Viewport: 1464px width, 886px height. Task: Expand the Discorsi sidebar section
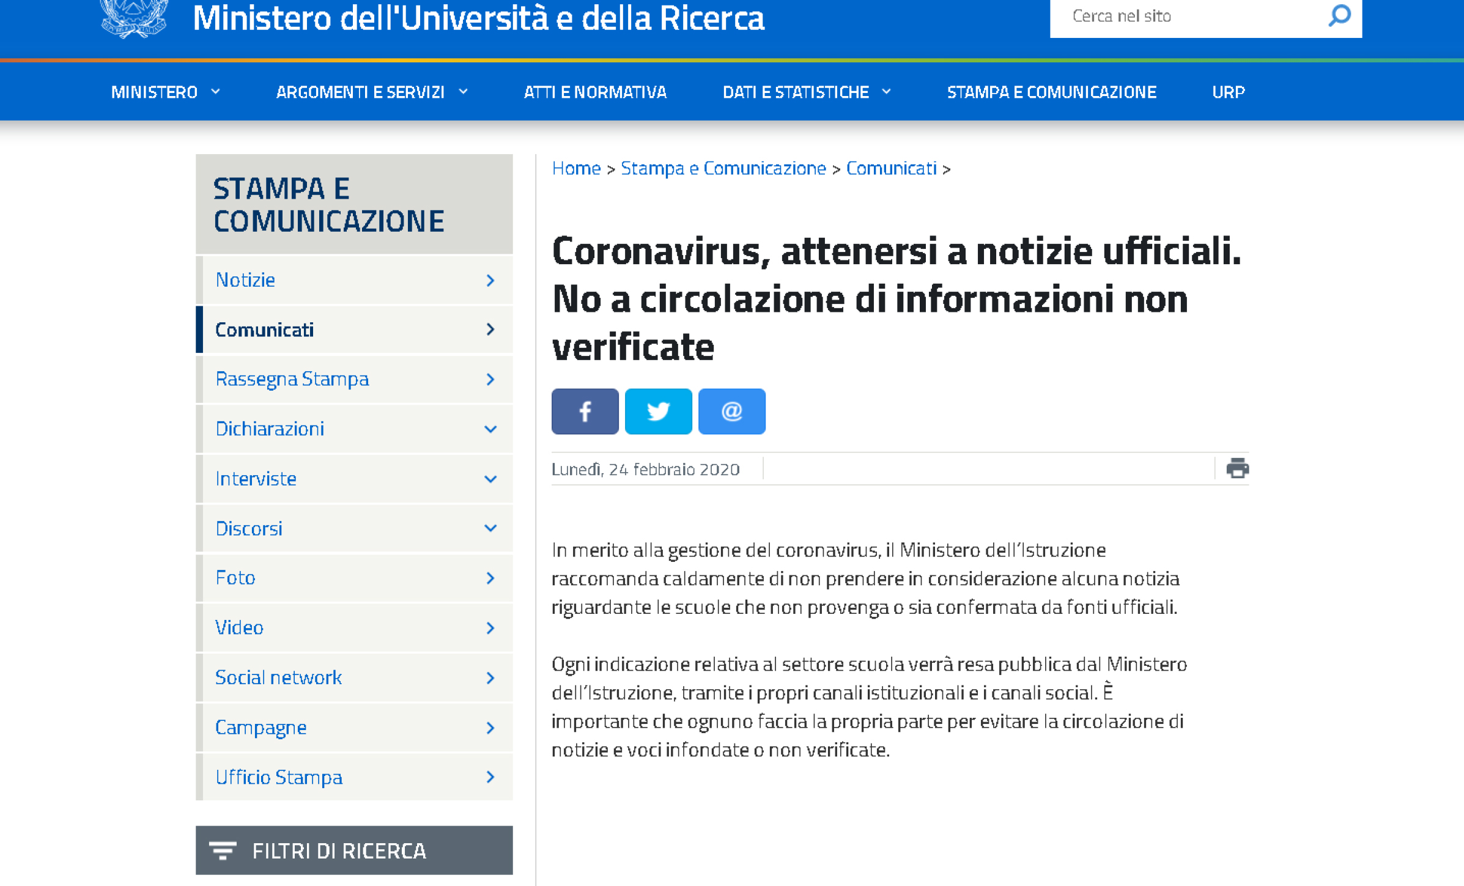pos(490,528)
